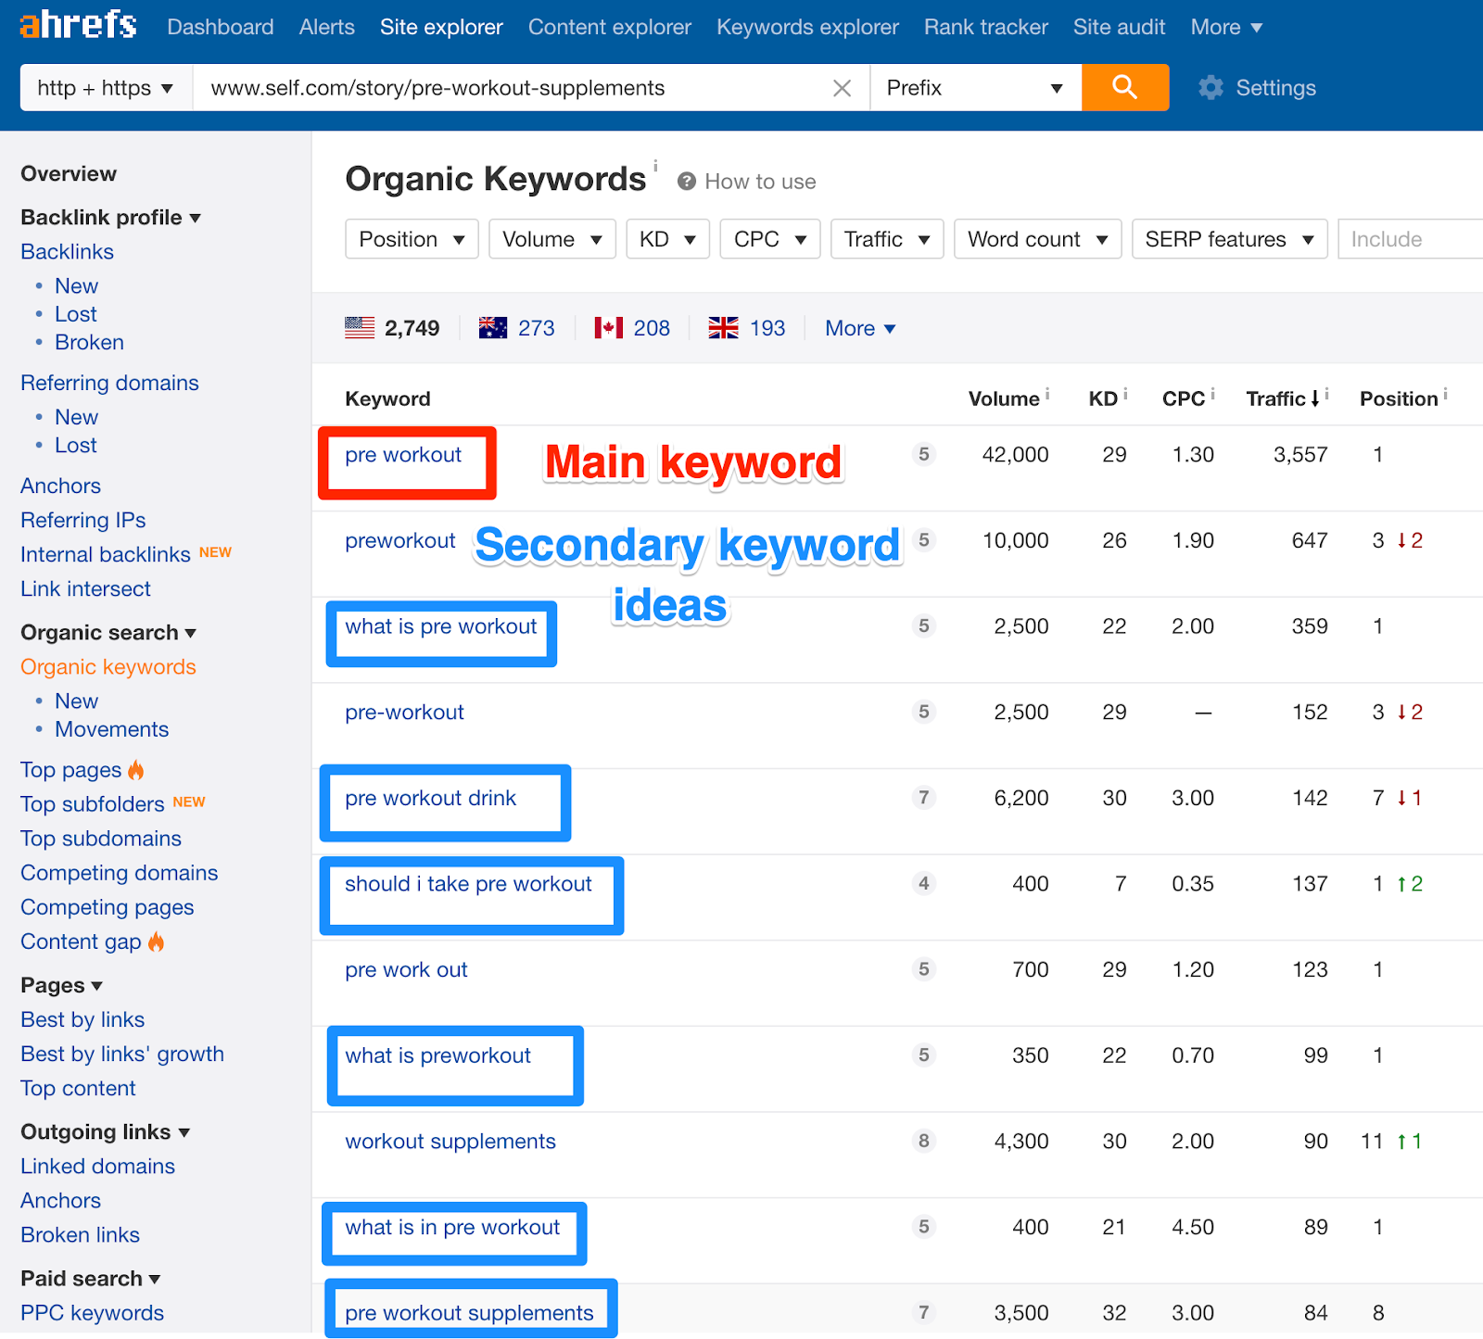Open Top subfolders in the sidebar

click(93, 804)
